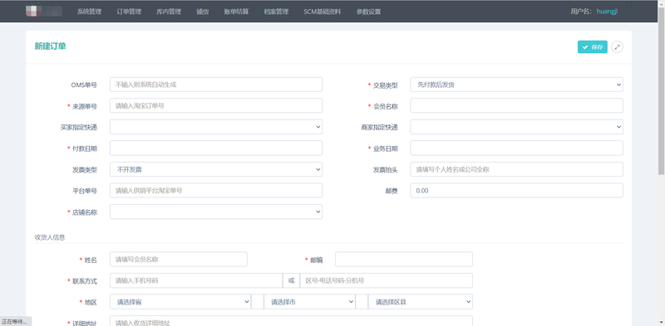Focus the OMS单号 input field
Image resolution: width=665 pixels, height=326 pixels.
(x=216, y=85)
